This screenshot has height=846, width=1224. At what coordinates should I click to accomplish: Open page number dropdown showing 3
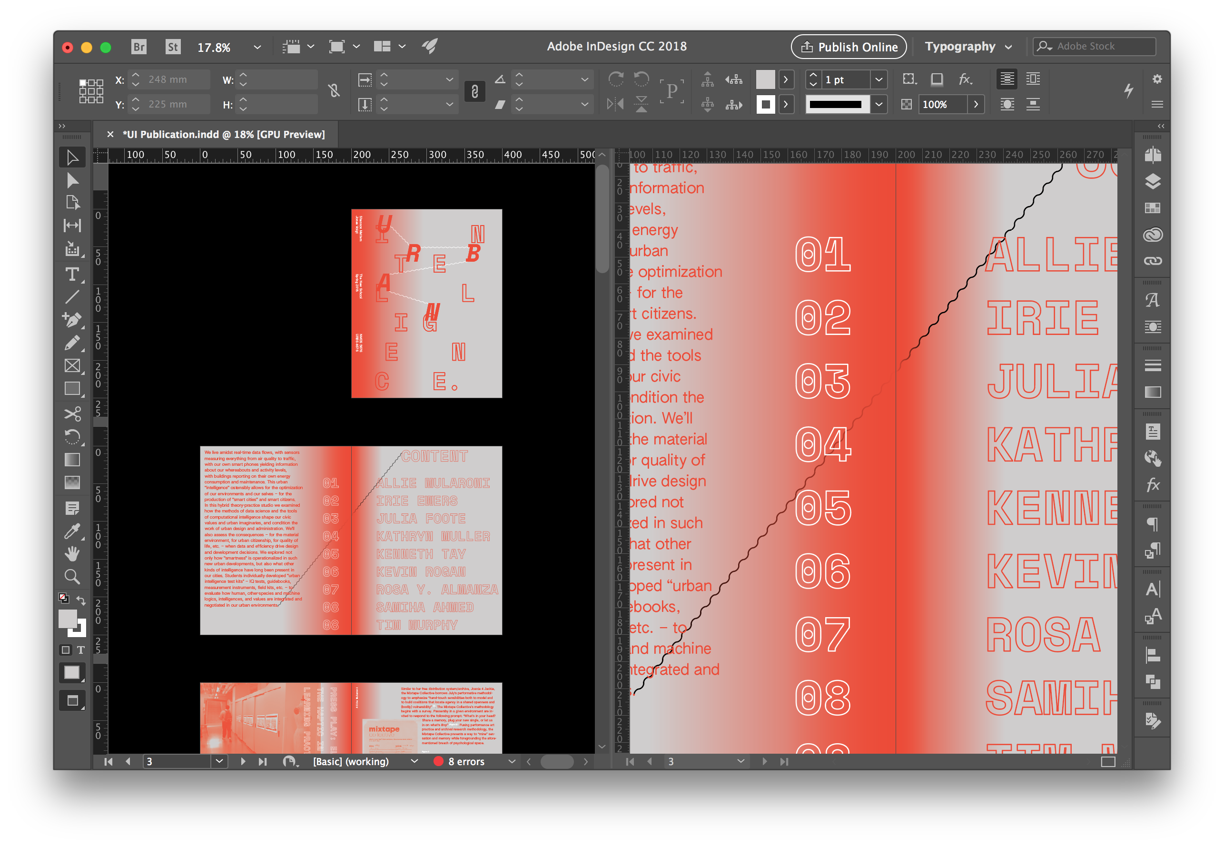point(219,762)
